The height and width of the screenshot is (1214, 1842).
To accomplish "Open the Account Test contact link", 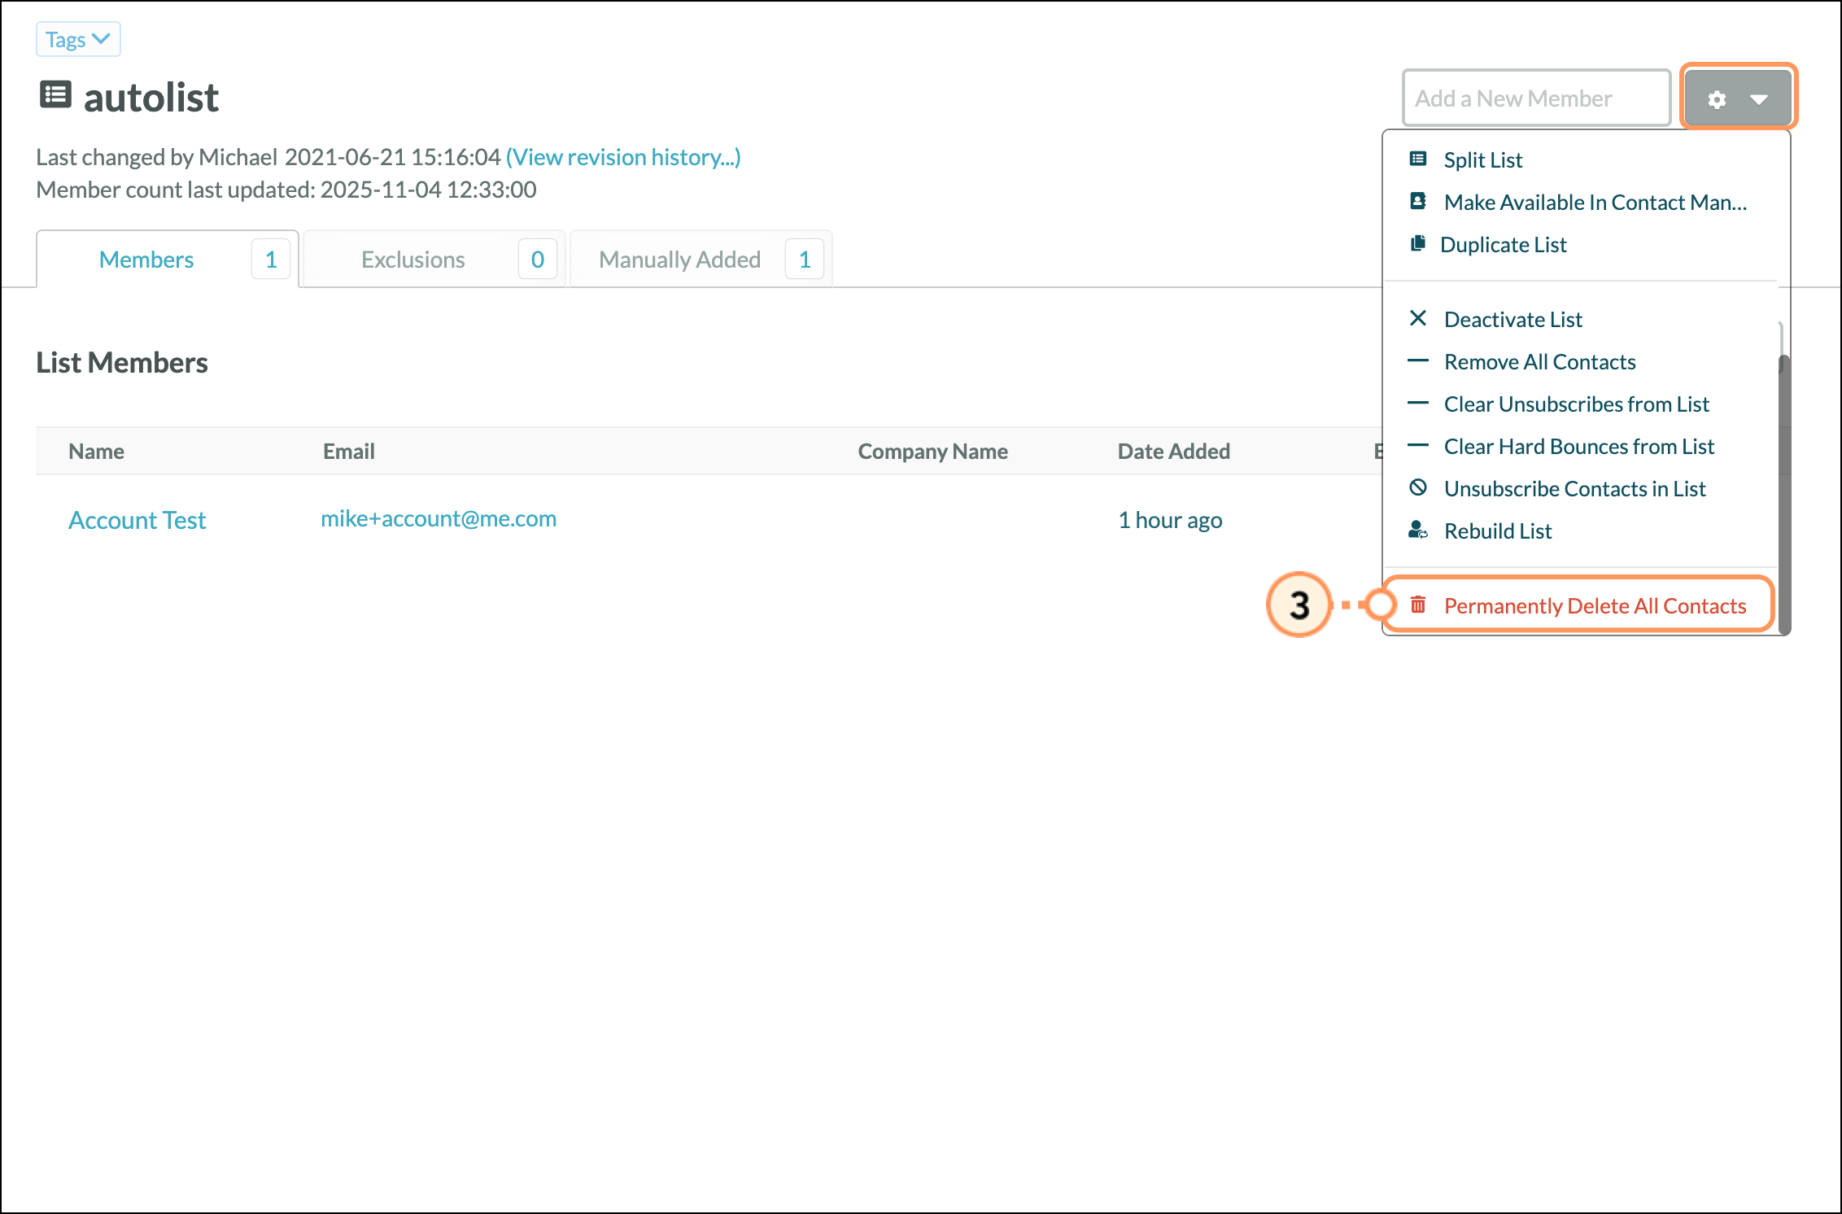I will coord(137,520).
